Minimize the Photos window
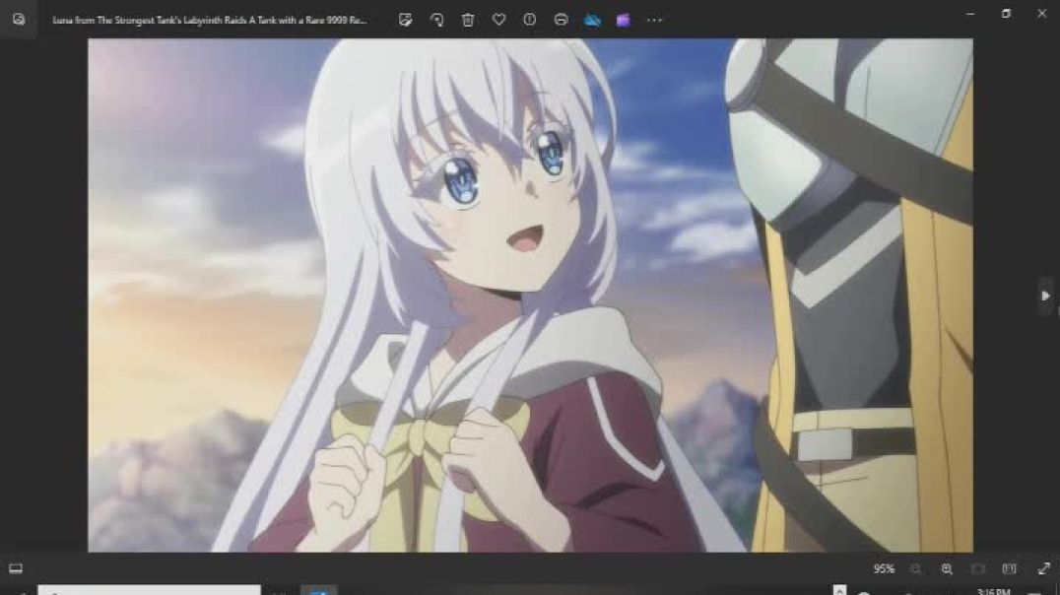This screenshot has width=1060, height=595. (970, 14)
